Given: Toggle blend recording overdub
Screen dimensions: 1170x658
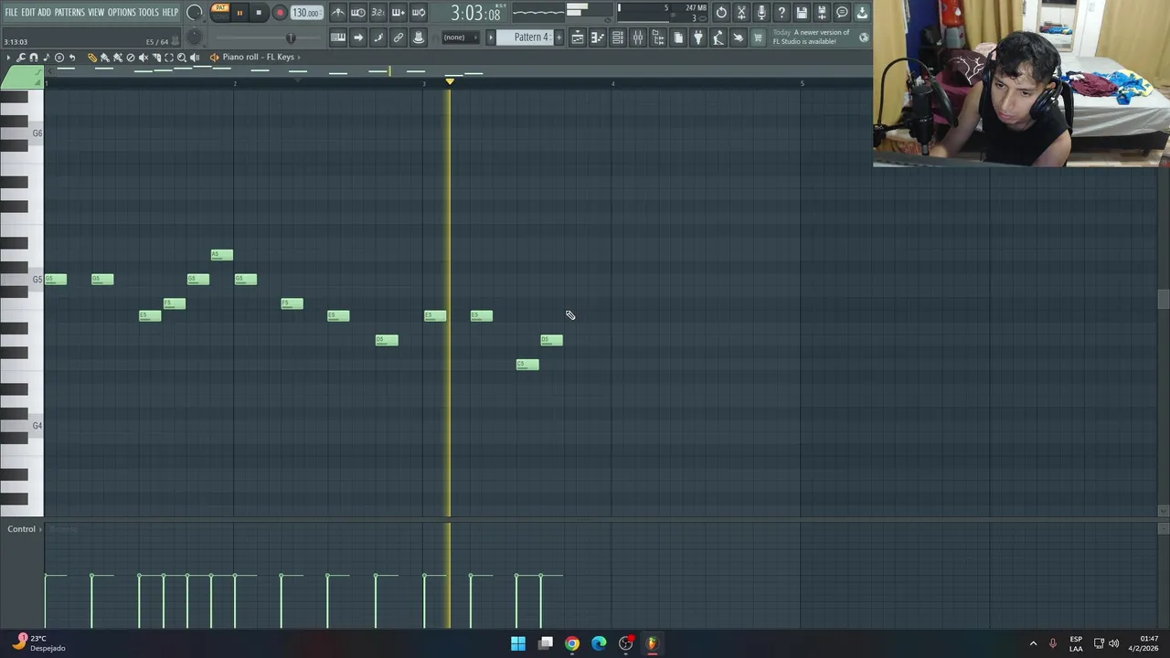Looking at the screenshot, I should coord(399,13).
